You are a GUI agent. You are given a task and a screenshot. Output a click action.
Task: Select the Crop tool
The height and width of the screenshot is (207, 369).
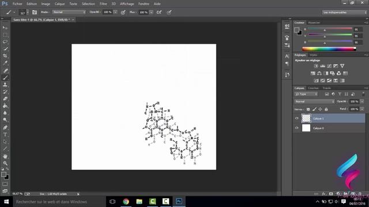pyautogui.click(x=5, y=56)
